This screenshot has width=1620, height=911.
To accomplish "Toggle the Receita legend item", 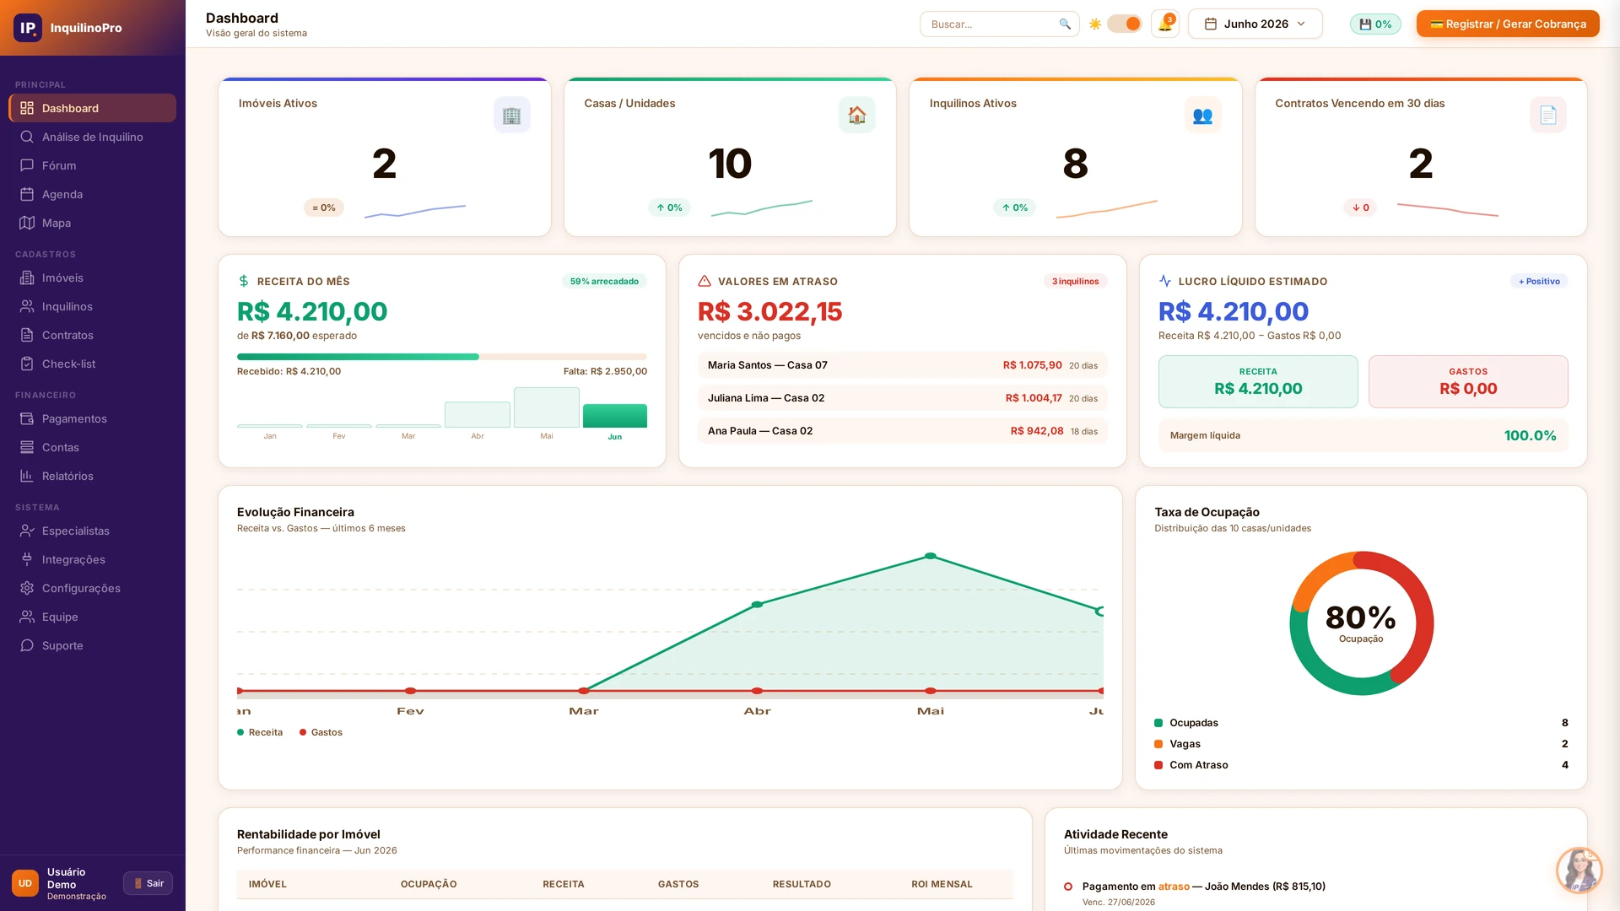I will point(261,732).
